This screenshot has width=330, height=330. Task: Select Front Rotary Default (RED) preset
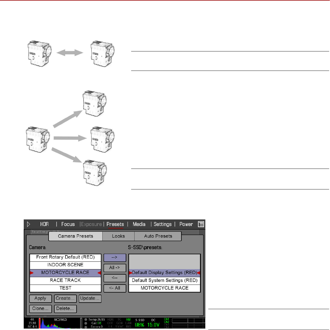(x=65, y=257)
